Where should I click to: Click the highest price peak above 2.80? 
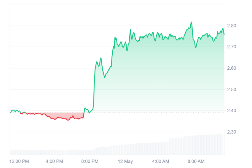[x=192, y=22]
